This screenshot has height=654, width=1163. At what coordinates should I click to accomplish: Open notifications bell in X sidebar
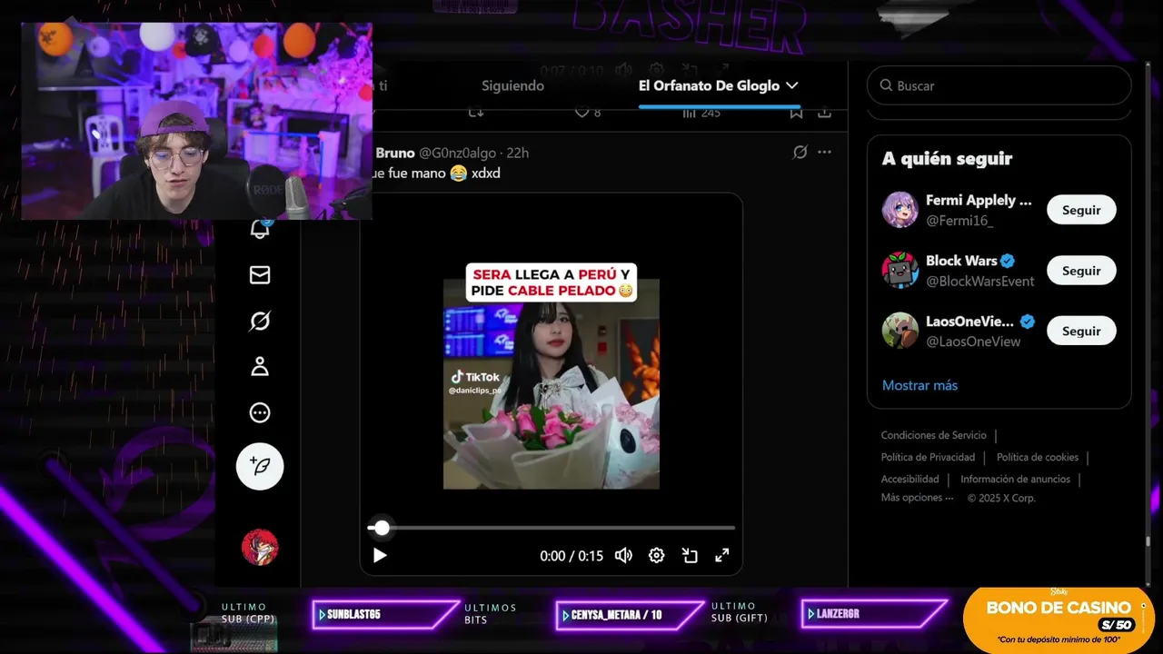coord(260,229)
